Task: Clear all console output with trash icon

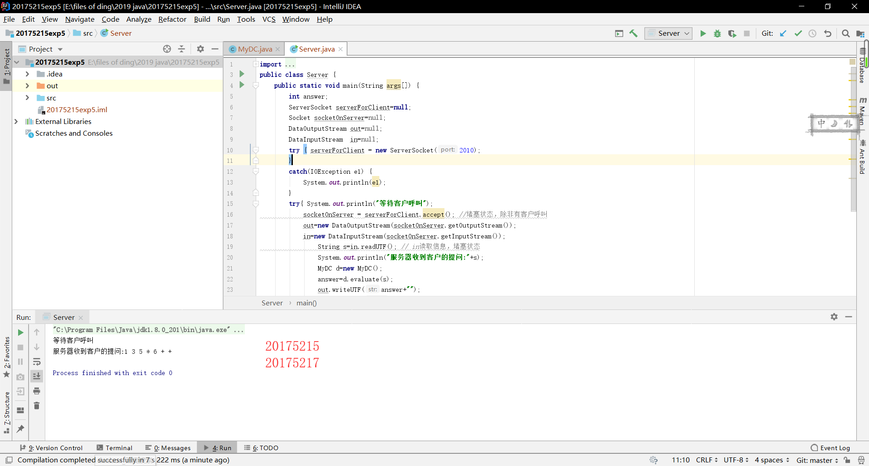Action: click(37, 406)
